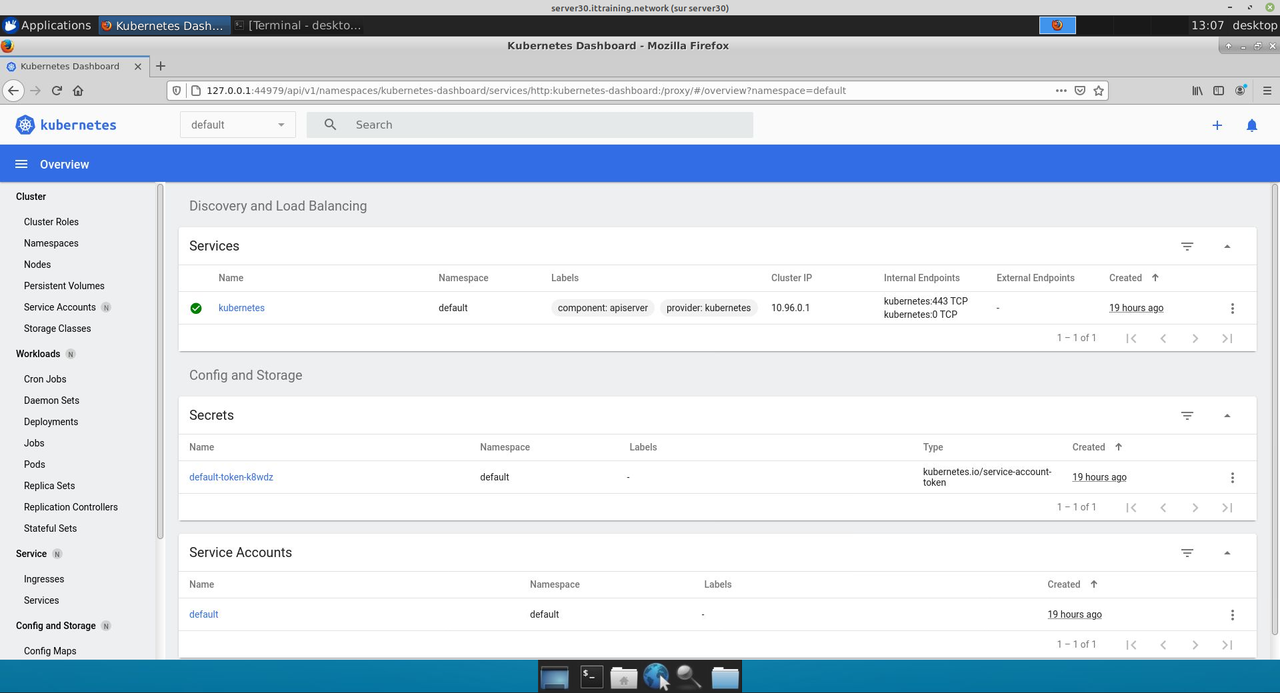The height and width of the screenshot is (693, 1280).
Task: Open new browser tab
Action: coord(160,66)
